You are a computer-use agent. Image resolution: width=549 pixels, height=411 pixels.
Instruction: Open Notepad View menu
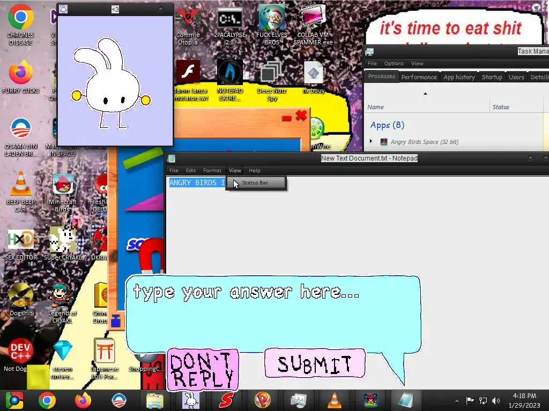(235, 171)
